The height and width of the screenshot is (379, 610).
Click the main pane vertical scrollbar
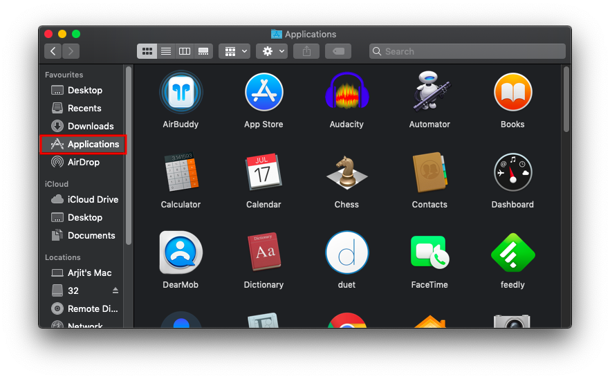tap(566, 99)
